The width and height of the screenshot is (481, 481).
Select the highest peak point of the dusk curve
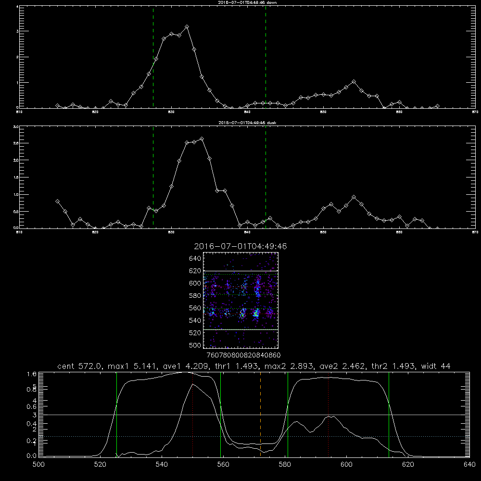tap(202, 139)
